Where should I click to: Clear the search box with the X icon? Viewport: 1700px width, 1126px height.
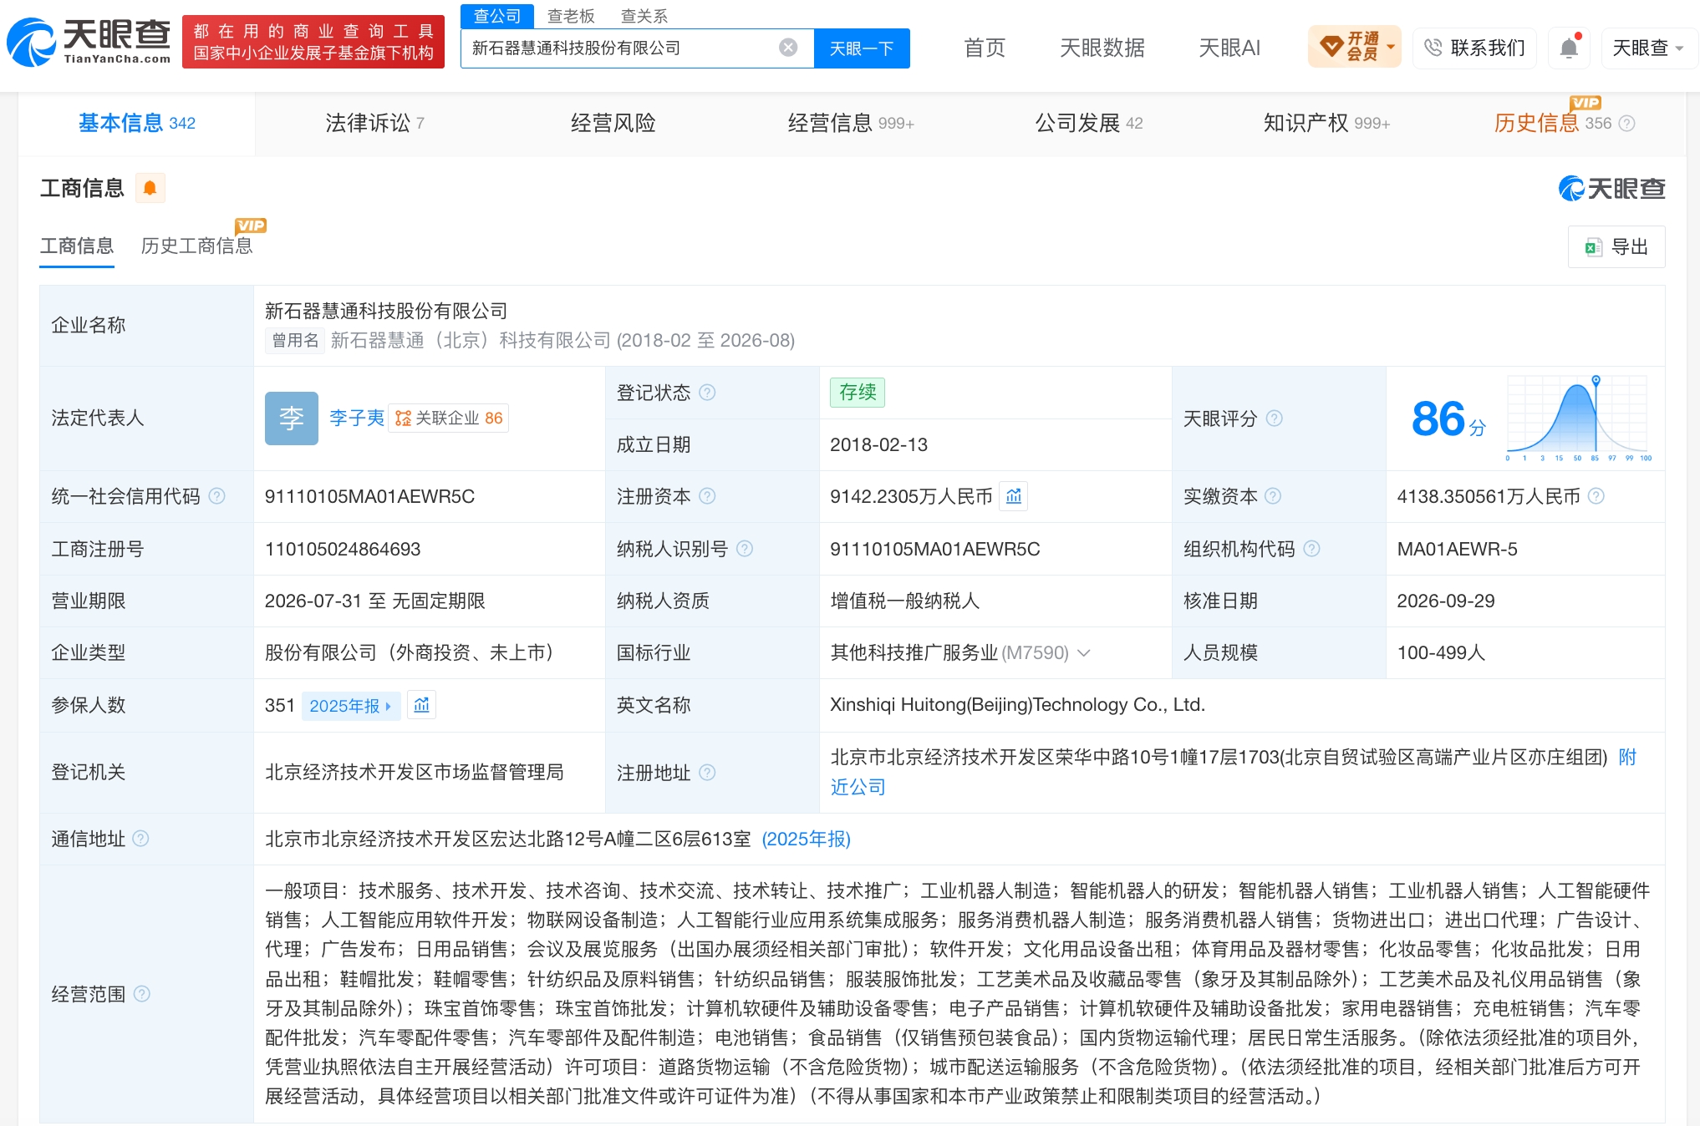(788, 48)
